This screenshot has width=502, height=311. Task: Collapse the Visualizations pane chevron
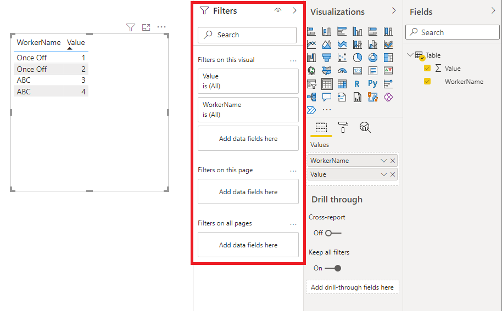[x=394, y=10]
